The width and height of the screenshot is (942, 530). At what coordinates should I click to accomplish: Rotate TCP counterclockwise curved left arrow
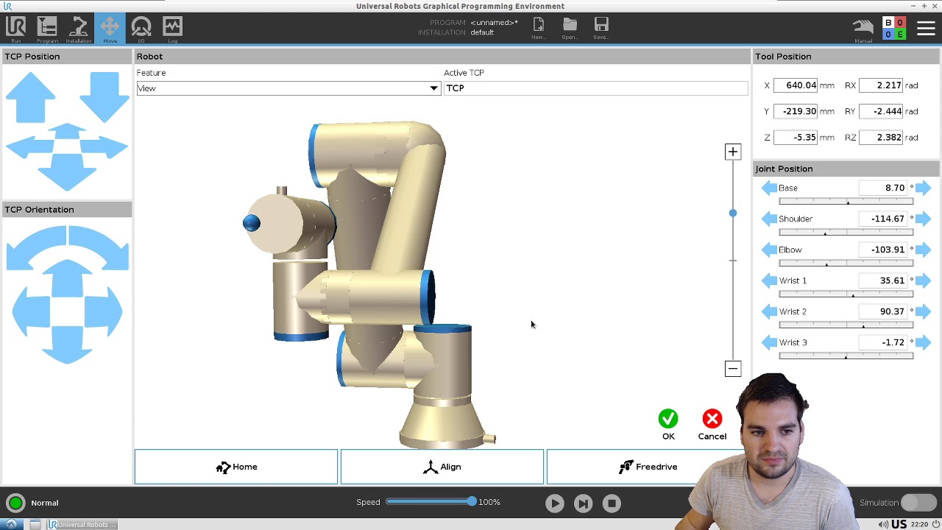click(x=35, y=248)
